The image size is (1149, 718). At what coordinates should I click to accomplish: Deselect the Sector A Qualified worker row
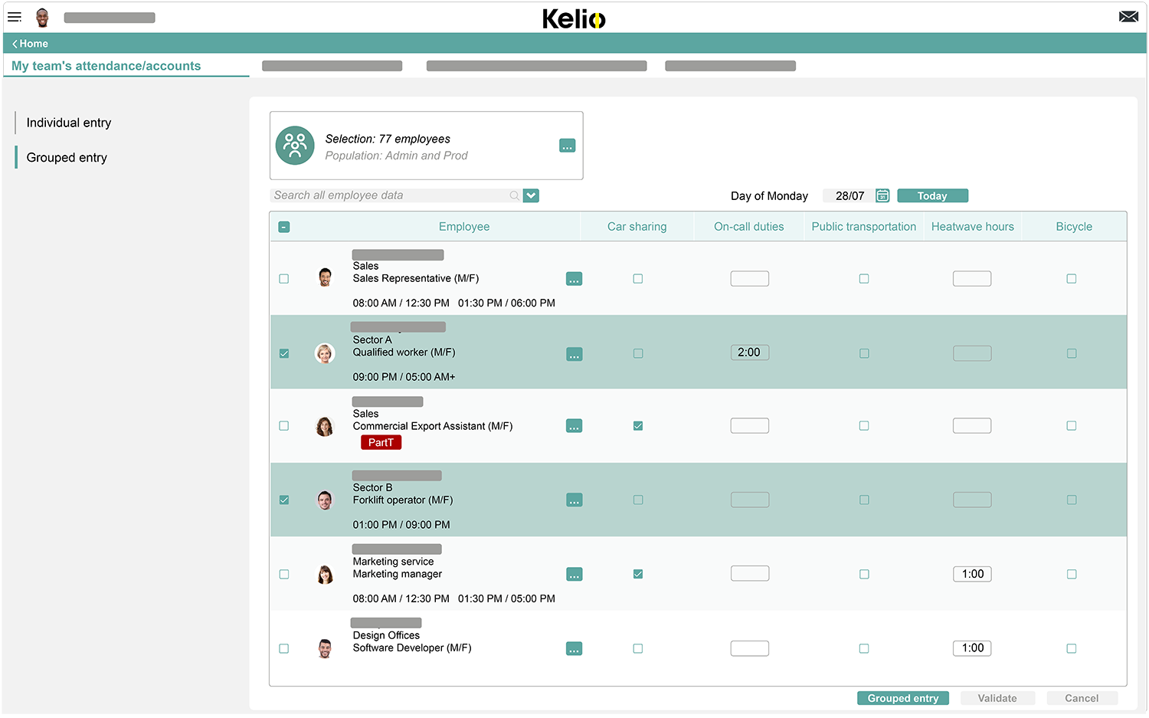point(284,353)
